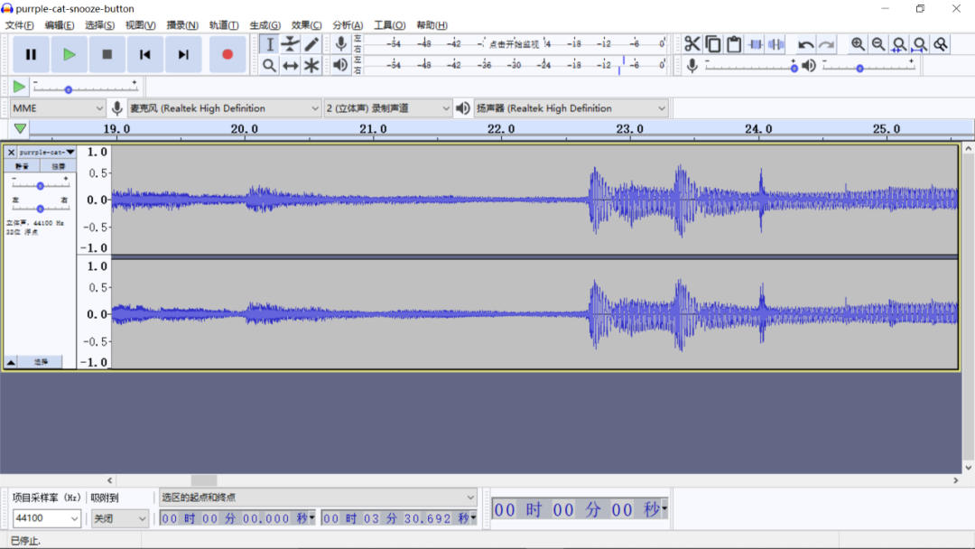This screenshot has height=549, width=975.
Task: Zoom out on the waveform
Action: point(878,44)
